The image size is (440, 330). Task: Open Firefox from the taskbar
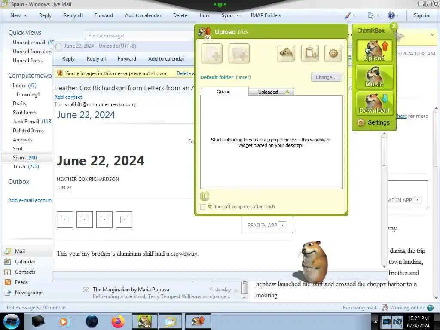pos(118,321)
